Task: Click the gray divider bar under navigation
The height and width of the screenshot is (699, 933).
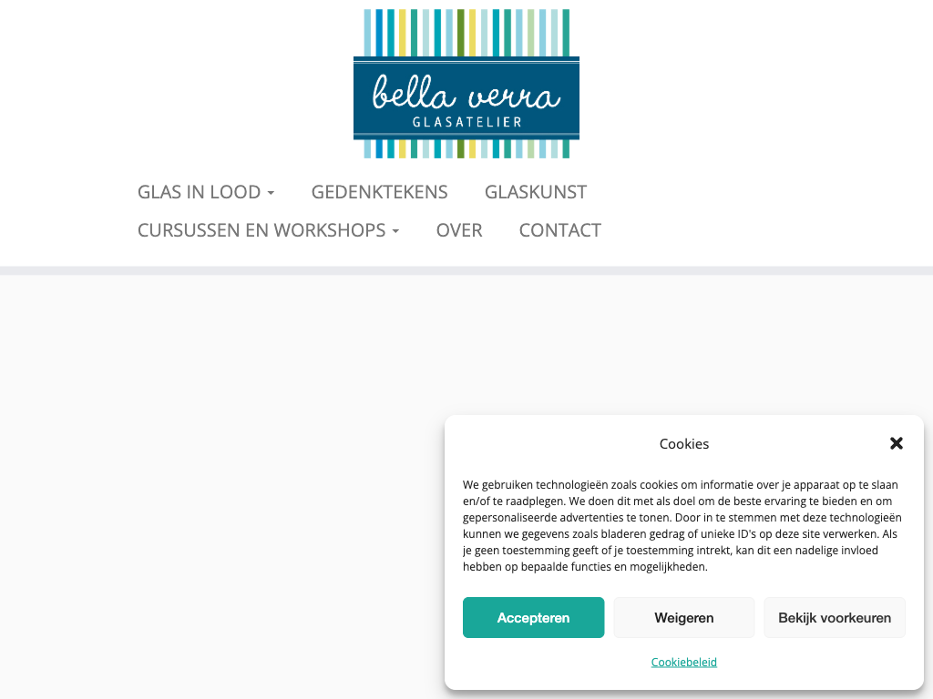Action: pos(466,270)
